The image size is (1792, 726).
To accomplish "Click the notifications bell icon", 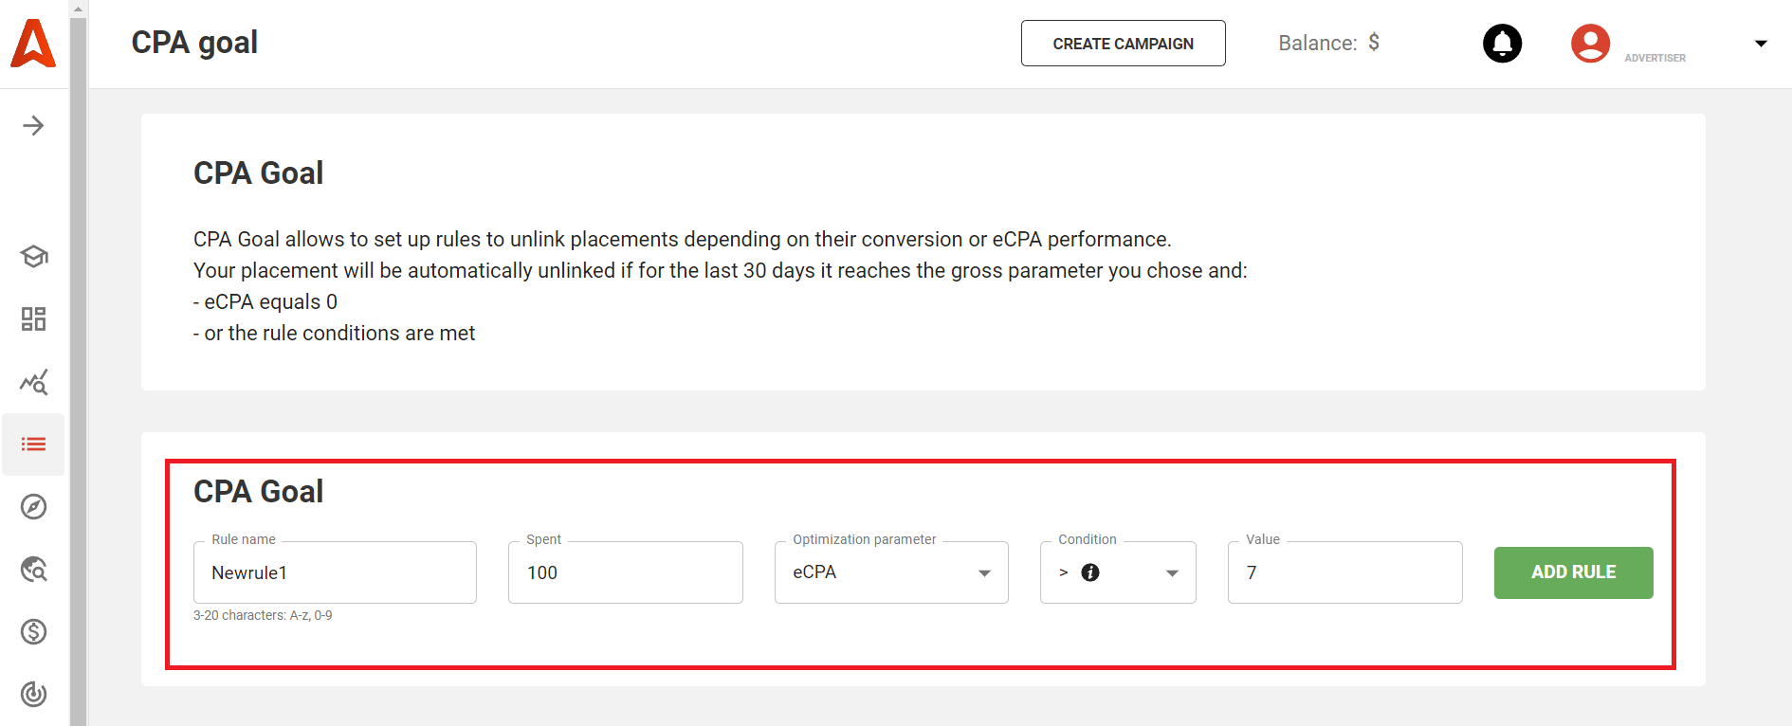I will (x=1501, y=43).
